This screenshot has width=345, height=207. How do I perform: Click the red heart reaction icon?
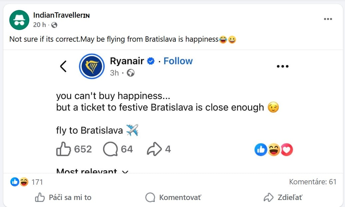click(287, 150)
